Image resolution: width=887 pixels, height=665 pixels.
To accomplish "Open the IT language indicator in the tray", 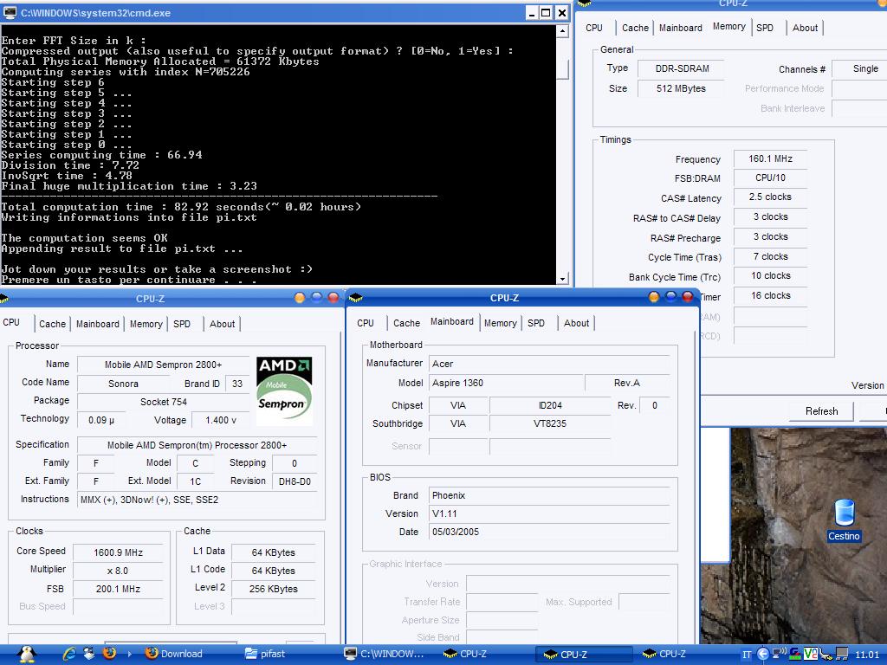I will 748,655.
